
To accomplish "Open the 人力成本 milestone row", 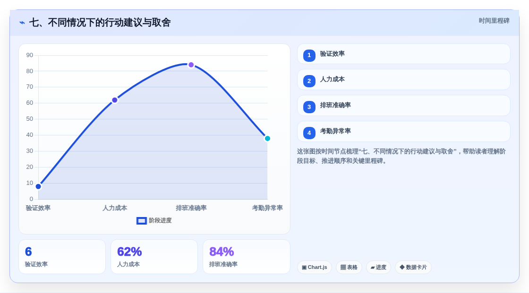I will (403, 80).
